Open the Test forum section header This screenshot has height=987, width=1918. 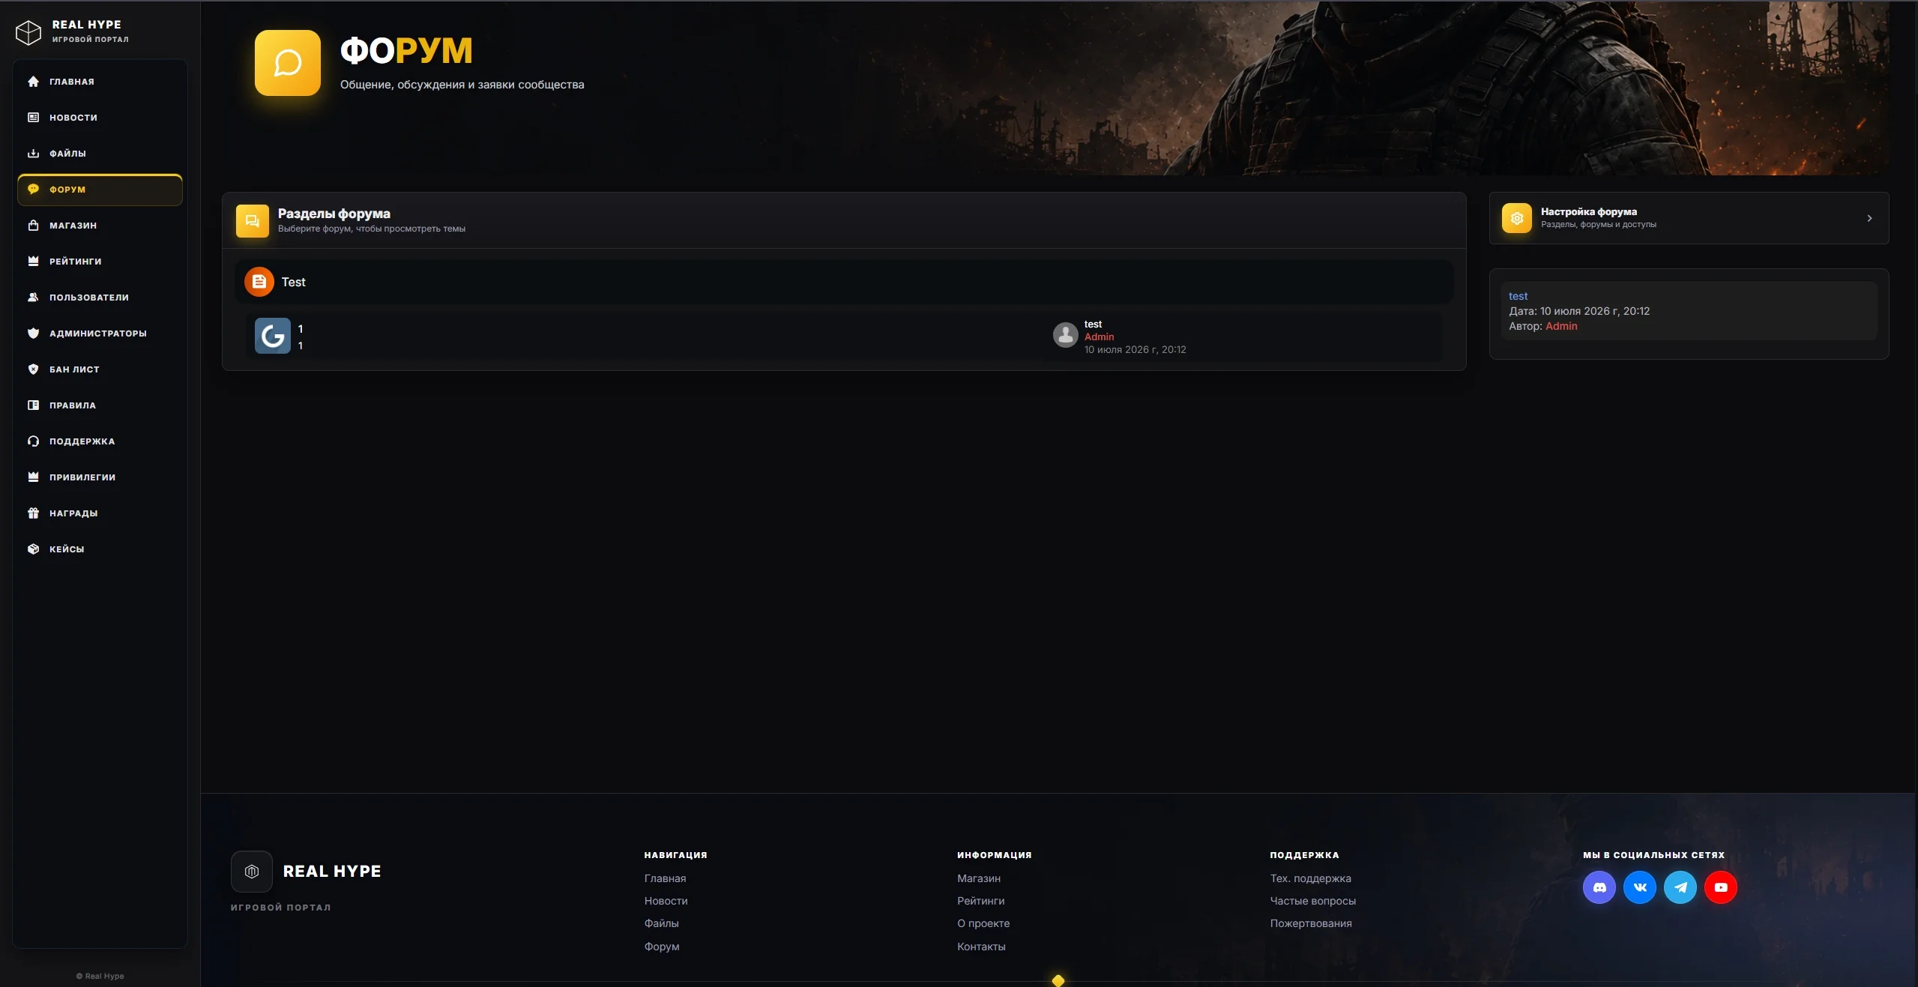(844, 282)
